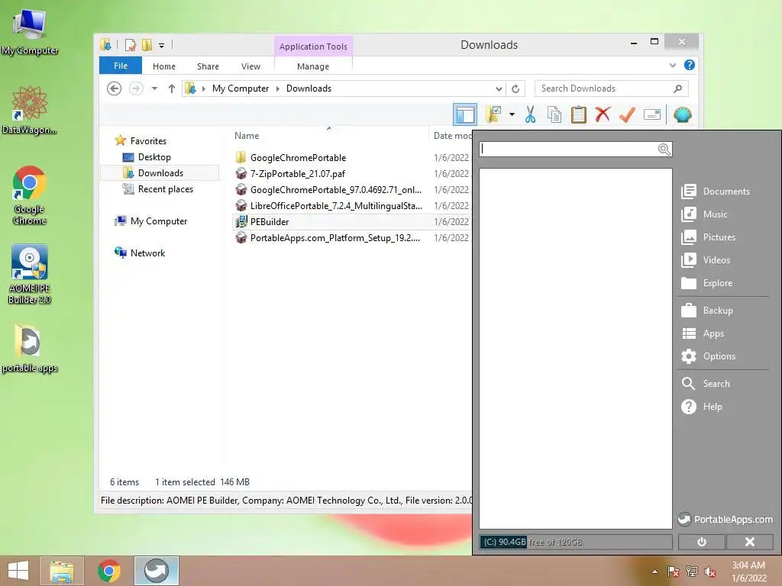Click the blue Explorer help question icon
Screen dimensions: 782x586
point(690,66)
